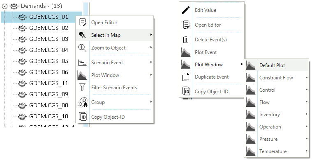
Task: Expand the Inventory submenu arrow
Action: pos(307,114)
